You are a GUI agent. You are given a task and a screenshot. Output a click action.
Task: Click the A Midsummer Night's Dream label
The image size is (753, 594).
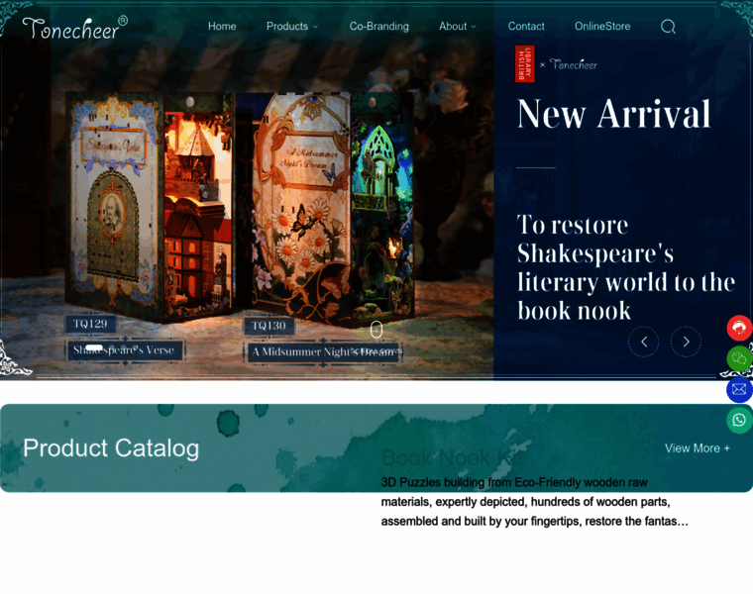click(x=322, y=351)
